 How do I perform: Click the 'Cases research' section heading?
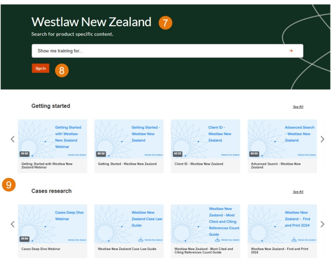pyautogui.click(x=51, y=191)
